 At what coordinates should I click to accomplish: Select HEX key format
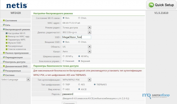63,89
